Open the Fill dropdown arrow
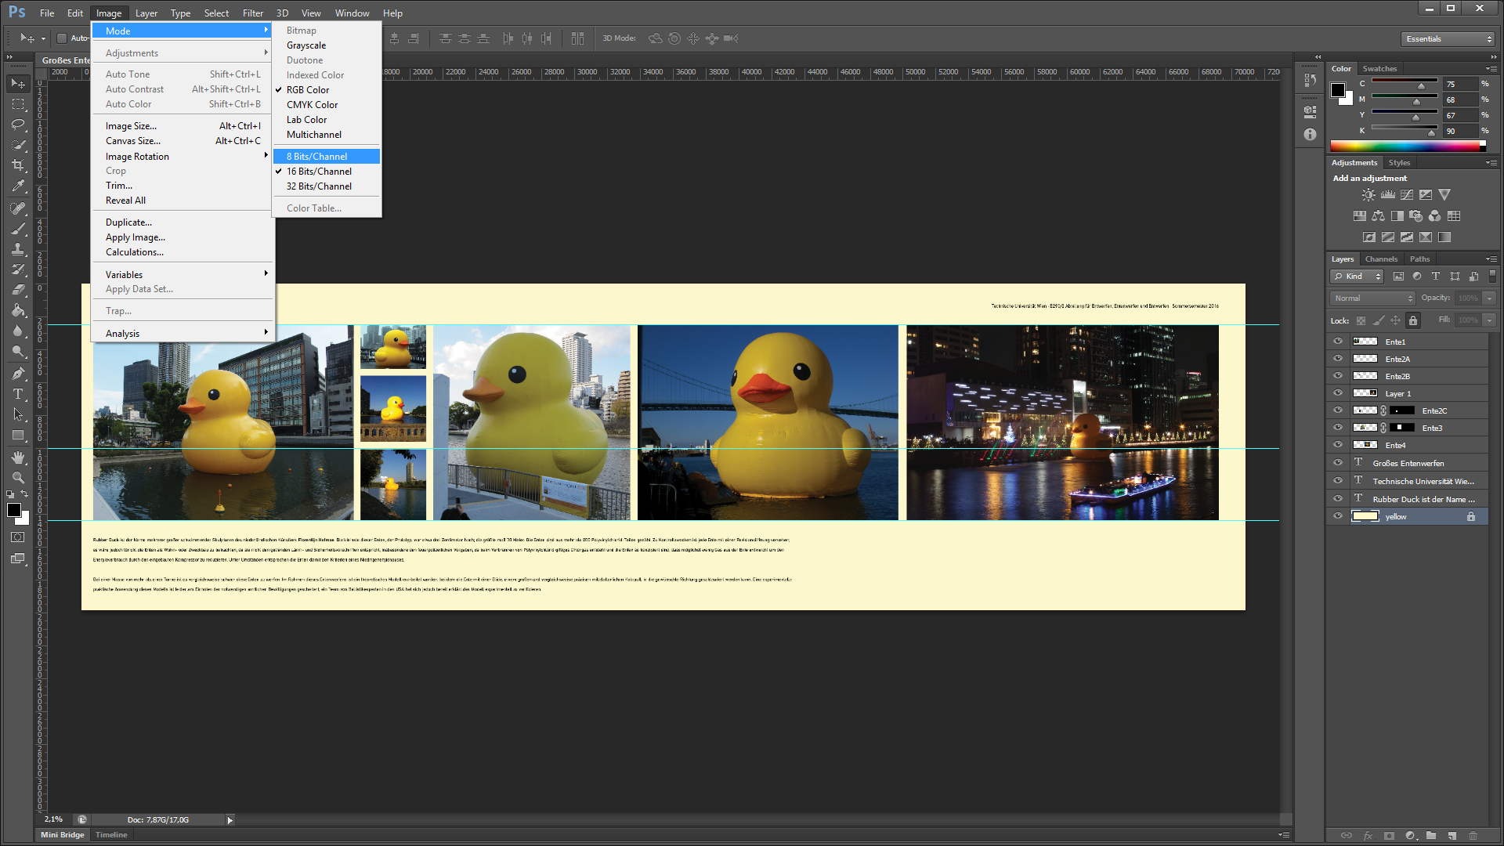This screenshot has height=846, width=1504. [1489, 320]
